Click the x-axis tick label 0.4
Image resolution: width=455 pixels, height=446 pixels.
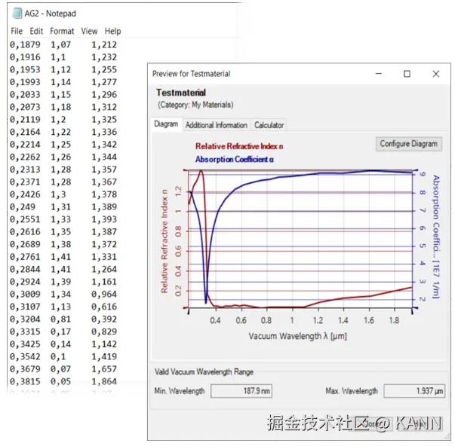[x=215, y=320]
